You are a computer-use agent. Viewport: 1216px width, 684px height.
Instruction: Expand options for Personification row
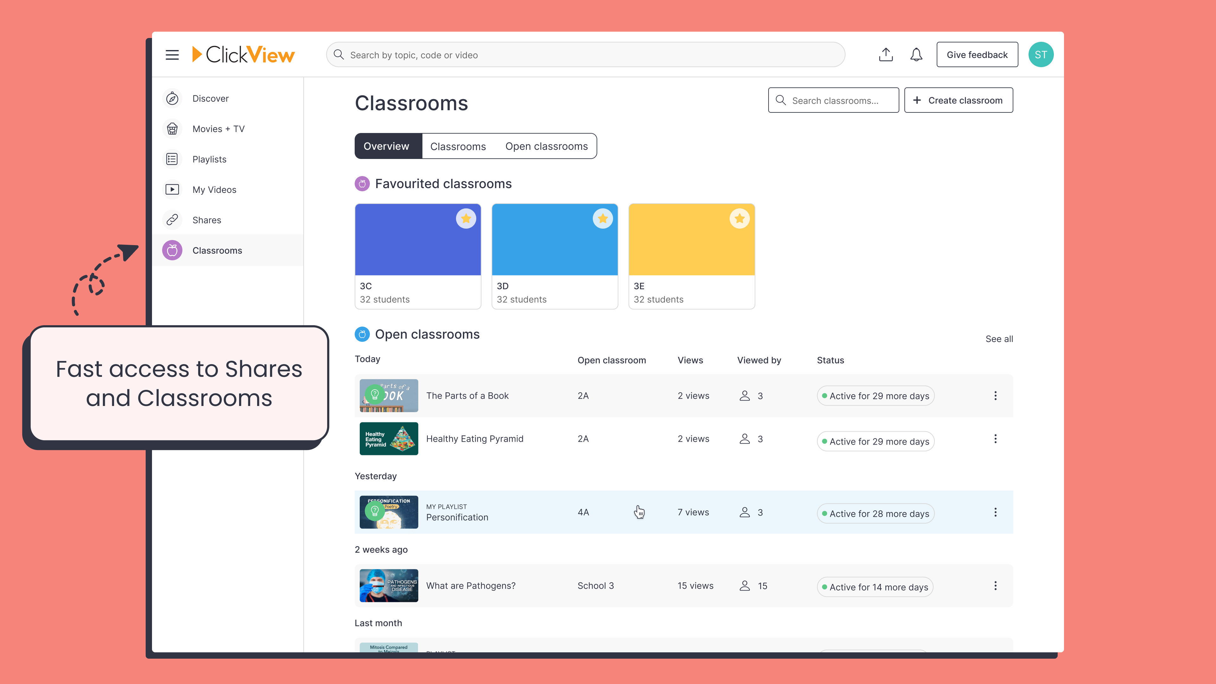pos(995,512)
